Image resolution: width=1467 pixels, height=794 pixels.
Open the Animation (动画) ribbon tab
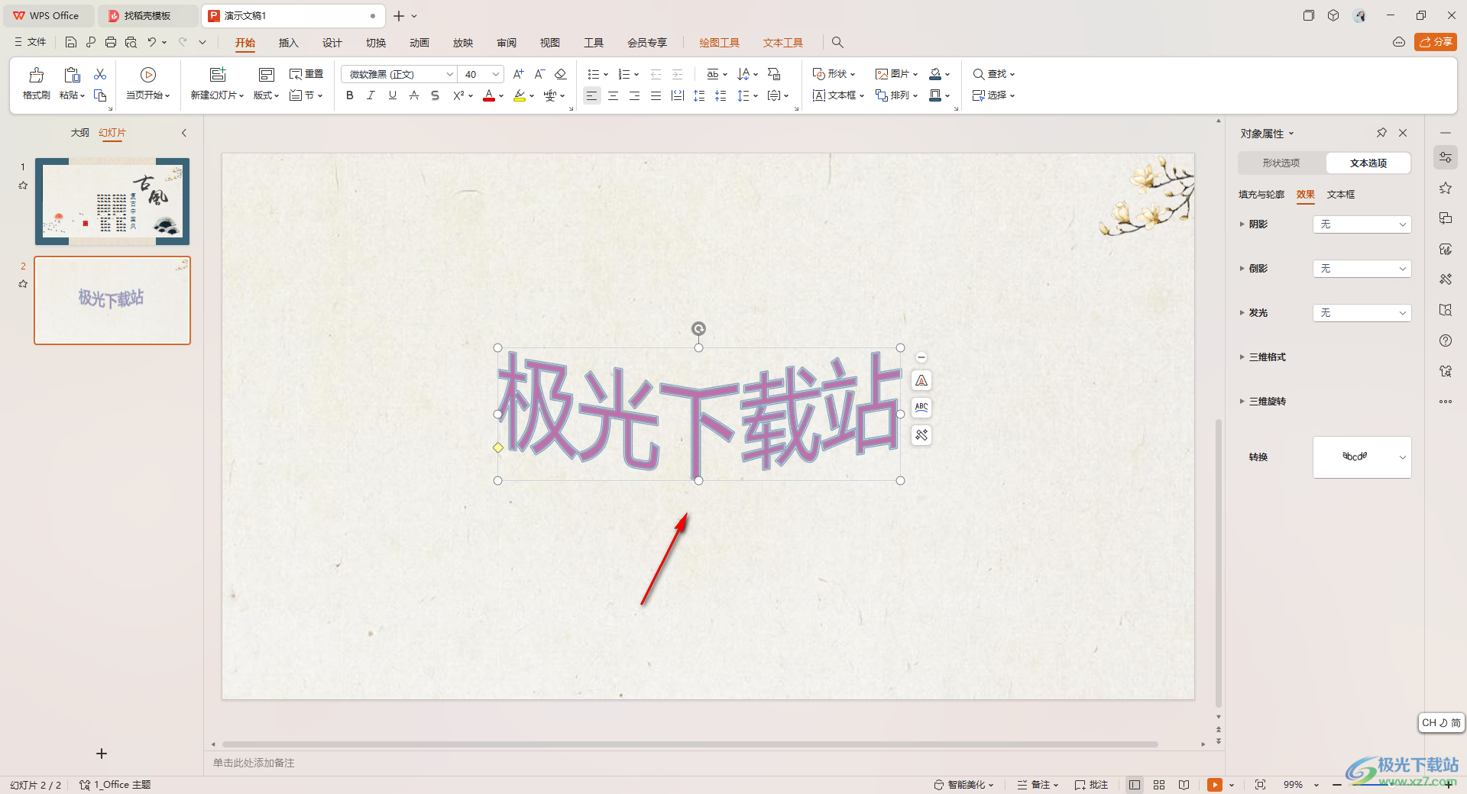click(419, 43)
